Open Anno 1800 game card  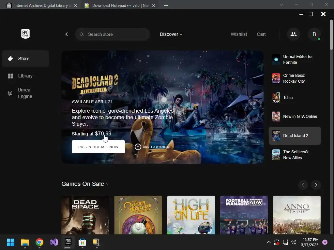(x=297, y=215)
